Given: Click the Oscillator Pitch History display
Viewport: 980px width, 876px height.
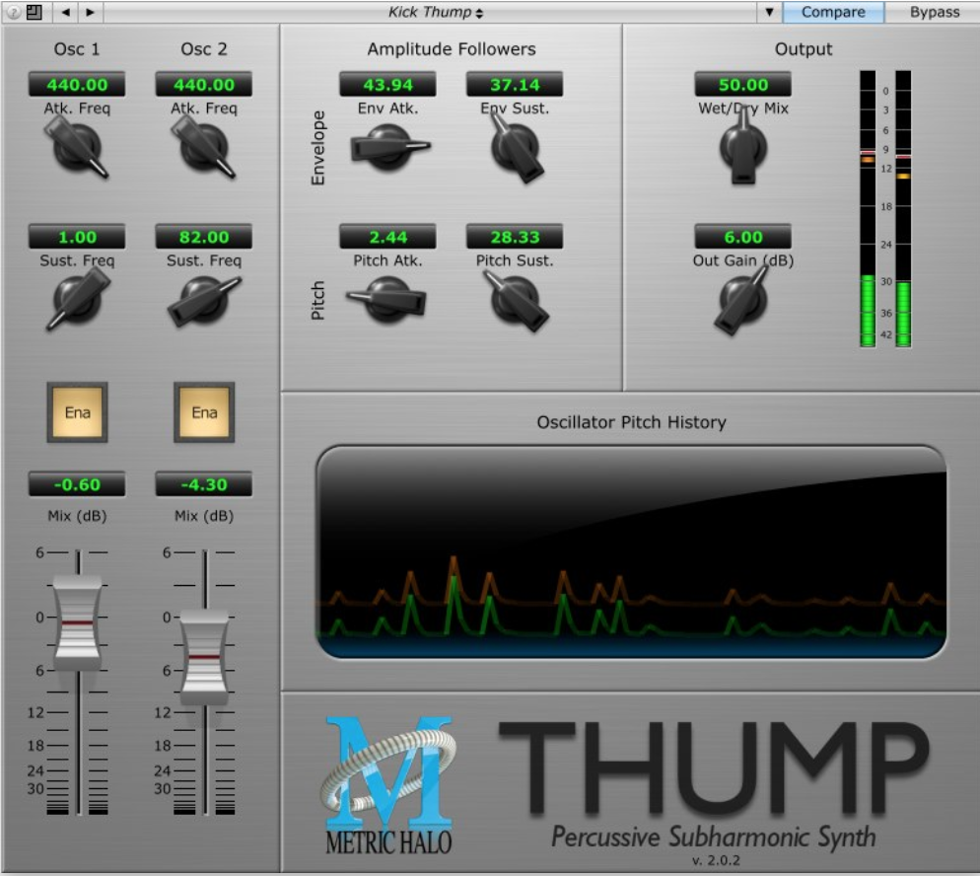Looking at the screenshot, I should click(x=631, y=552).
